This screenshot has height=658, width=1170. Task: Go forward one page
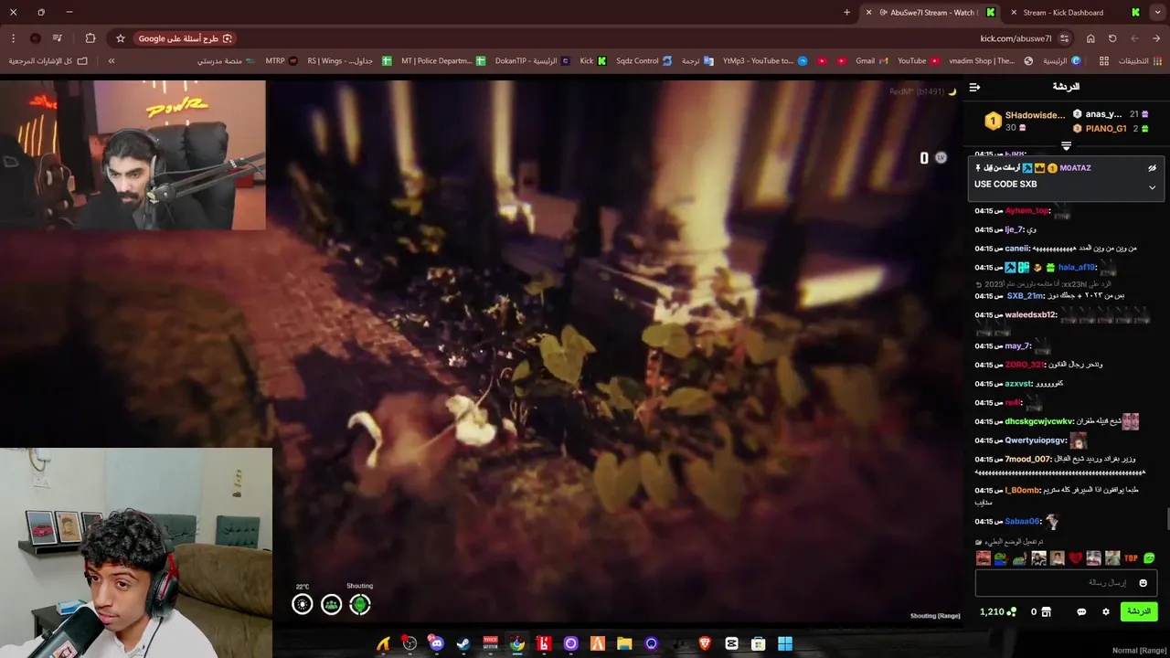[x=1134, y=38]
